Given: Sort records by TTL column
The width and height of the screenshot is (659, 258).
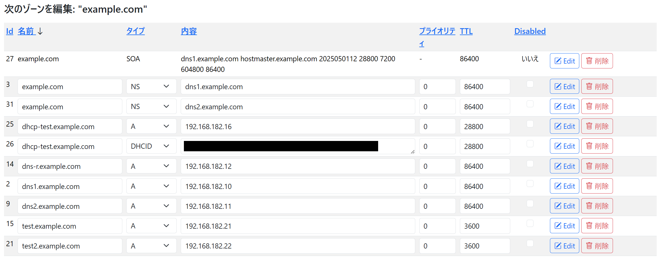Looking at the screenshot, I should pos(466,31).
